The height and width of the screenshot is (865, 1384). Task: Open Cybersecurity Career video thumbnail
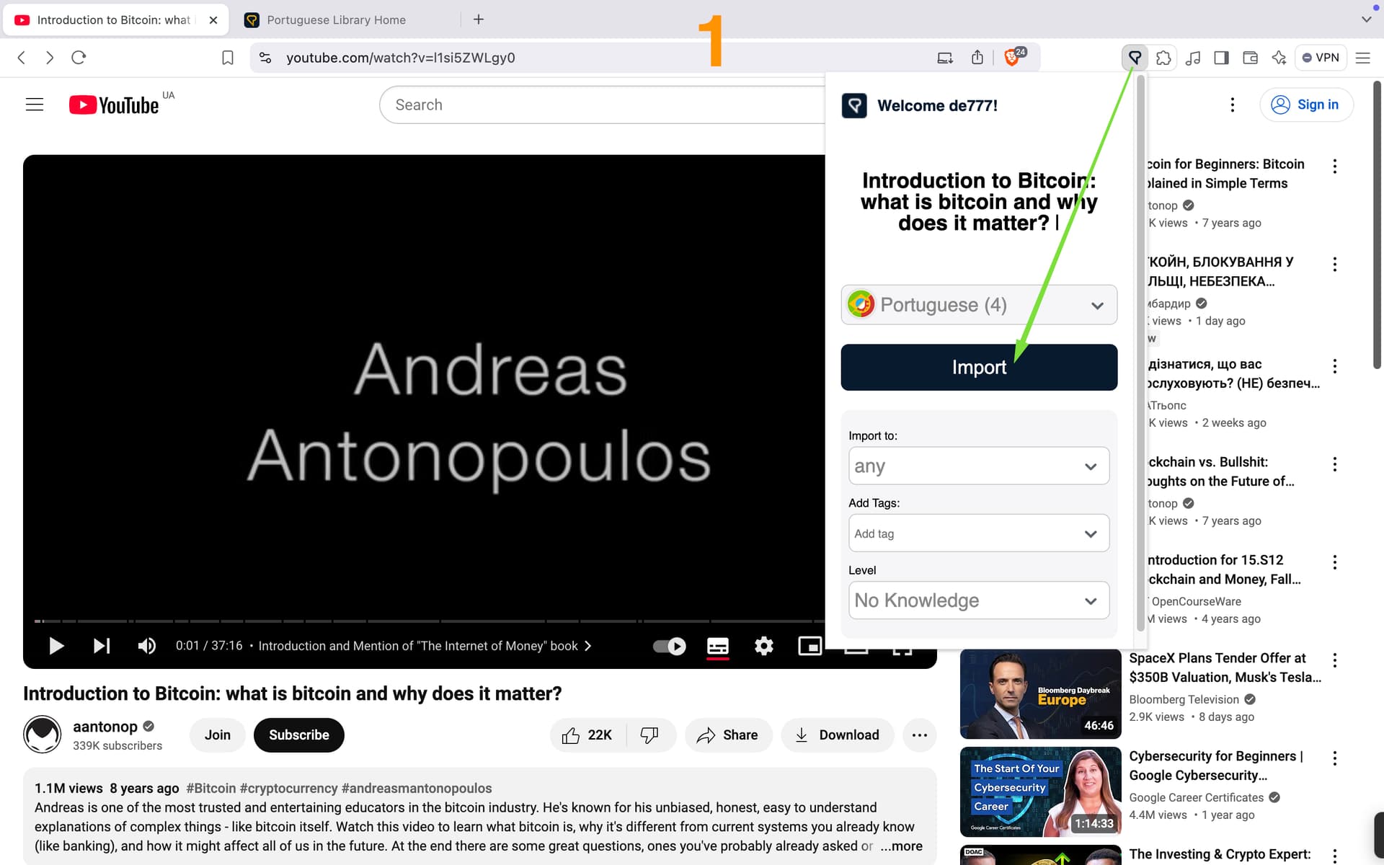[1040, 791]
